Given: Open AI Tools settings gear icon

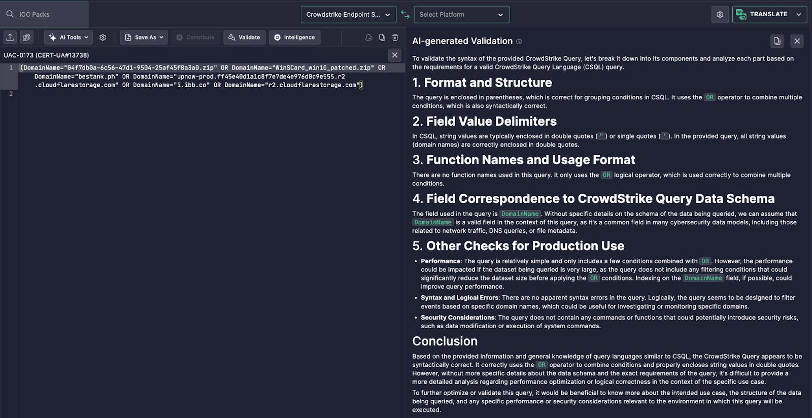Looking at the screenshot, I should 103,38.
